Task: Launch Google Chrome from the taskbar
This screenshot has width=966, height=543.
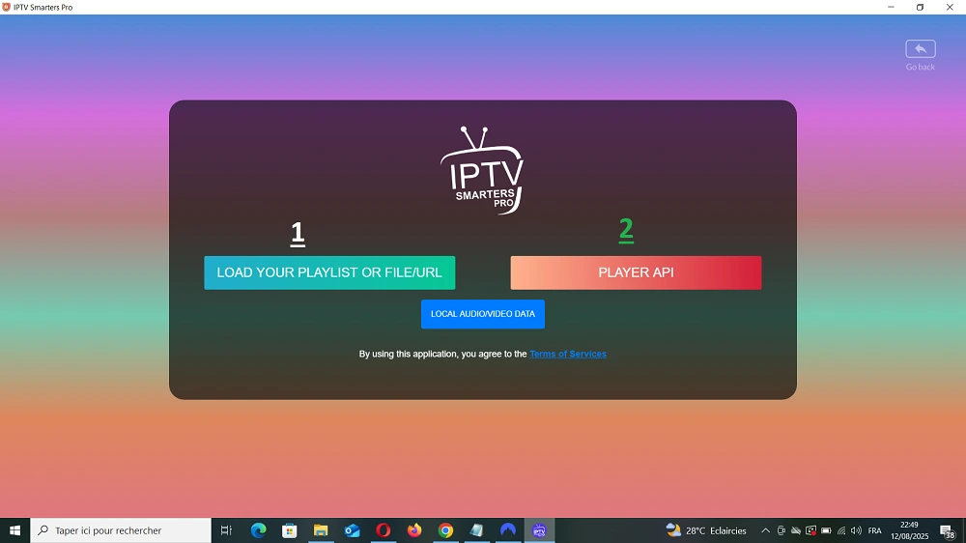Action: (x=446, y=530)
